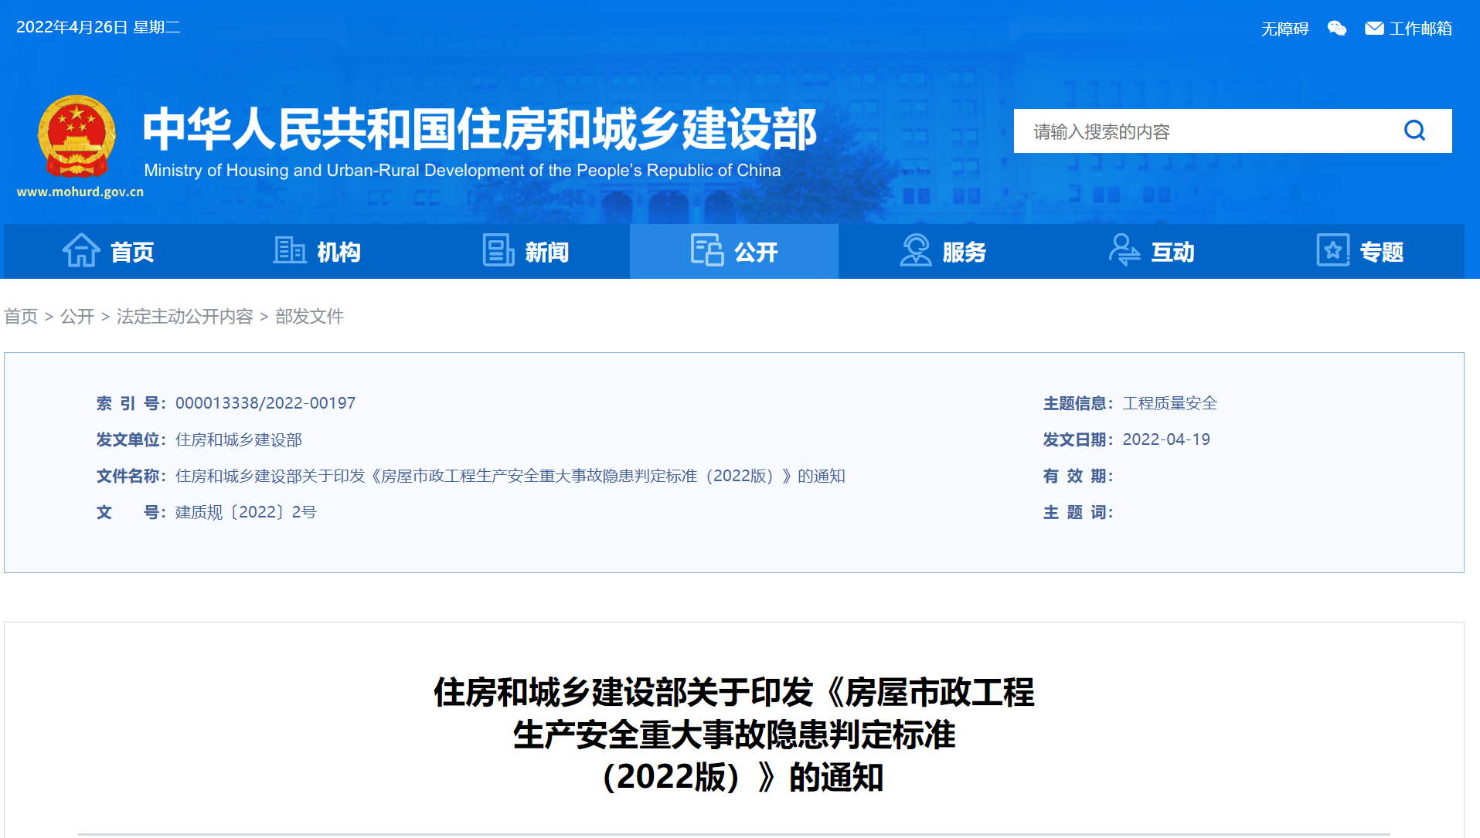Click 首页 in the breadcrumb
This screenshot has height=838, width=1480.
click(x=21, y=317)
